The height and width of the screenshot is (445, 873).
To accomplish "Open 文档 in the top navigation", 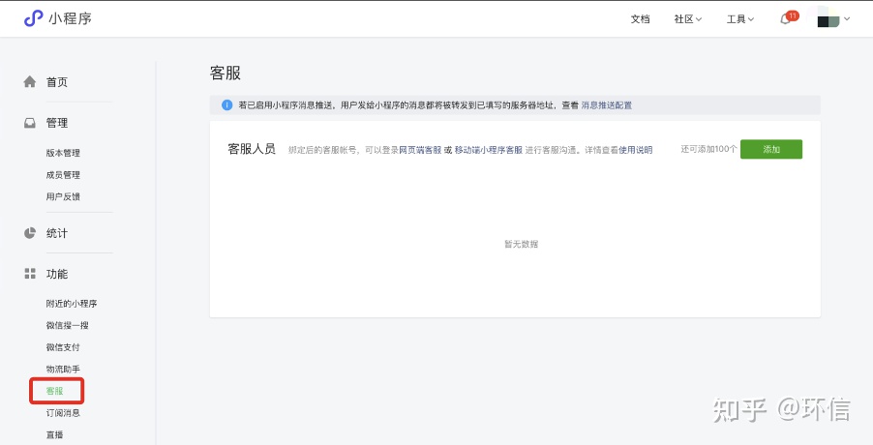I will point(640,19).
